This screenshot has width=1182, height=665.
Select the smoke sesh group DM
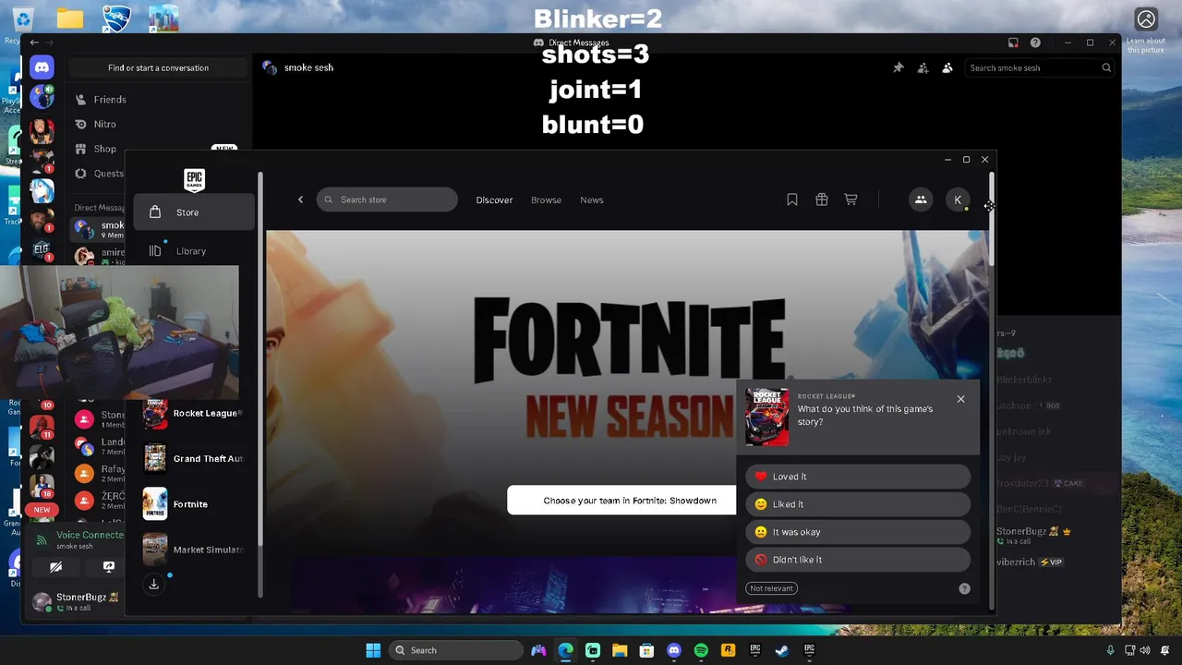tap(100, 228)
